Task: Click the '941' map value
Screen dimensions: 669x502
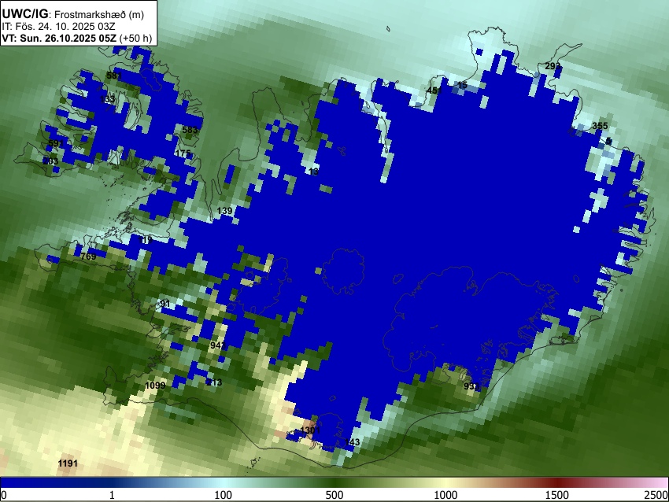Action: [x=217, y=345]
